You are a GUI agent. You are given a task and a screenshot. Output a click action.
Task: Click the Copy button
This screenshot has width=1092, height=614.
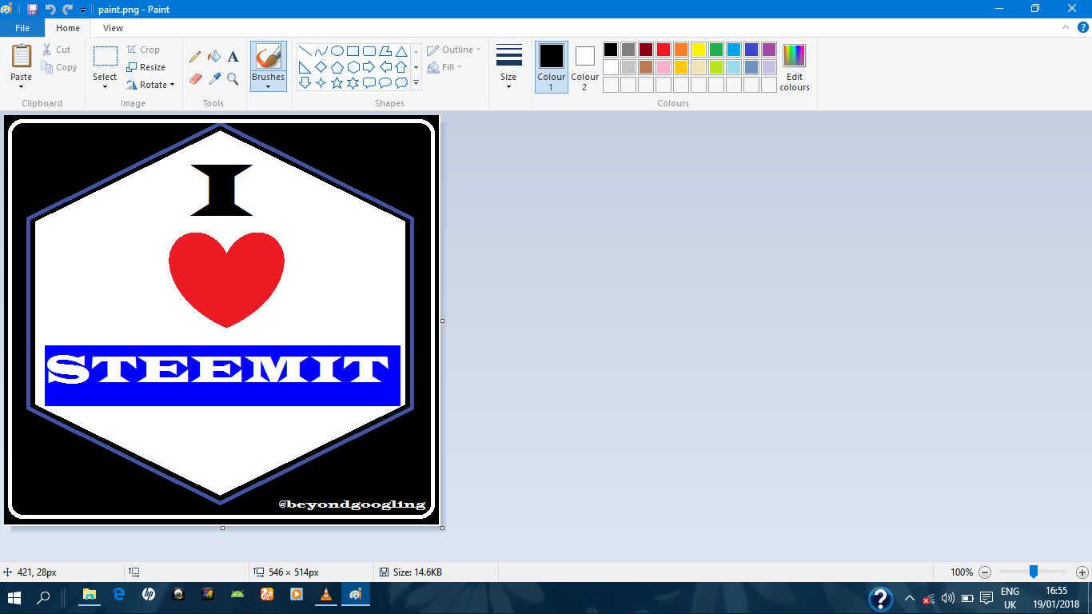59,67
